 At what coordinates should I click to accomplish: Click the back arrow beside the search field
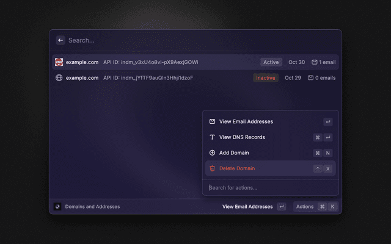pyautogui.click(x=60, y=40)
